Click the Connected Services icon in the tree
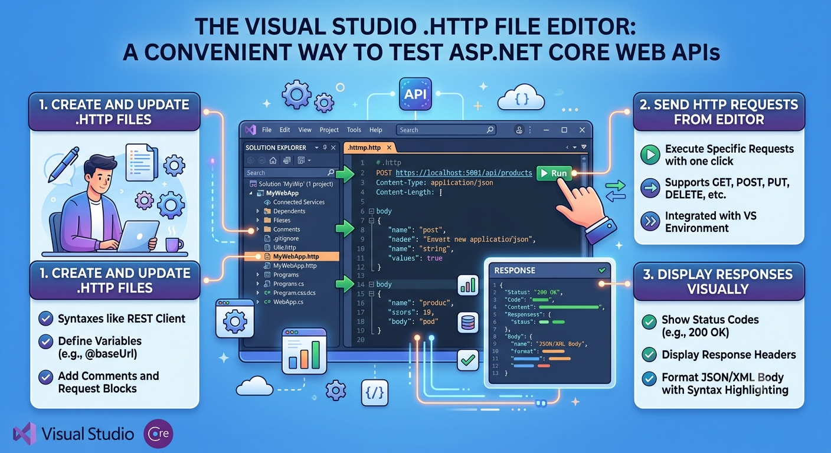 point(267,202)
